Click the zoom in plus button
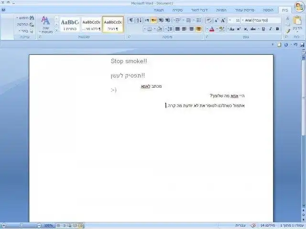The height and width of the screenshot is (229, 306). (x=3, y=226)
